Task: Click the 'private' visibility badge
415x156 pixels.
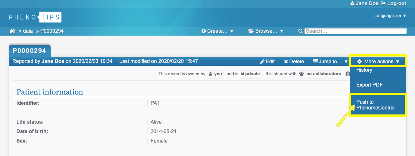Action: (251, 74)
